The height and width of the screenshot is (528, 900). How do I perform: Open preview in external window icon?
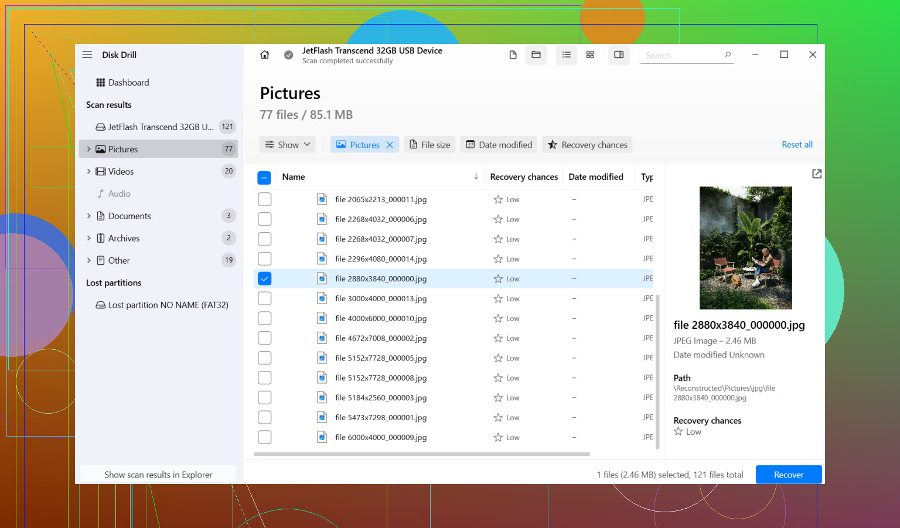coord(817,174)
